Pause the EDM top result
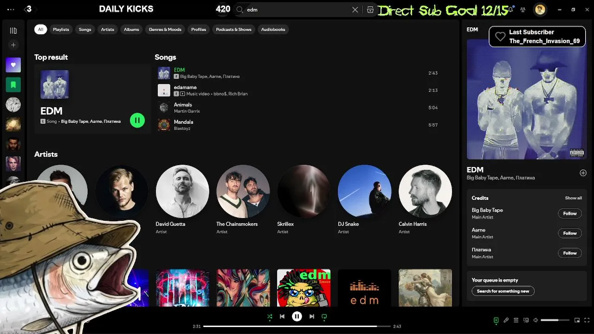 (137, 121)
